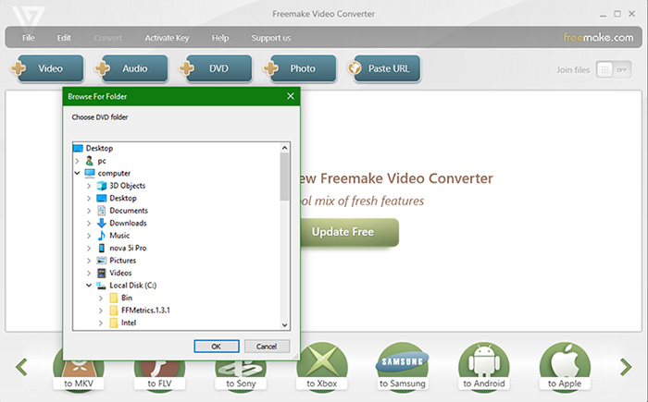Confirm folder choice with OK
The image size is (648, 402).
[216, 347]
